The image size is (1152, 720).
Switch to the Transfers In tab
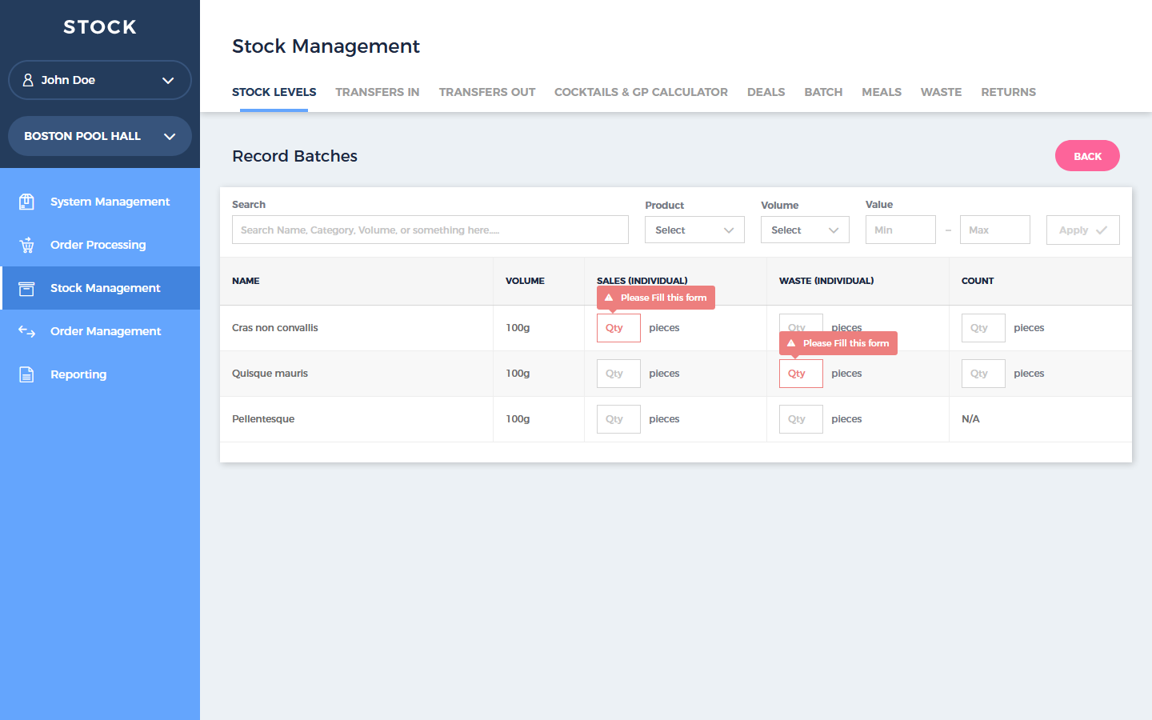[377, 92]
